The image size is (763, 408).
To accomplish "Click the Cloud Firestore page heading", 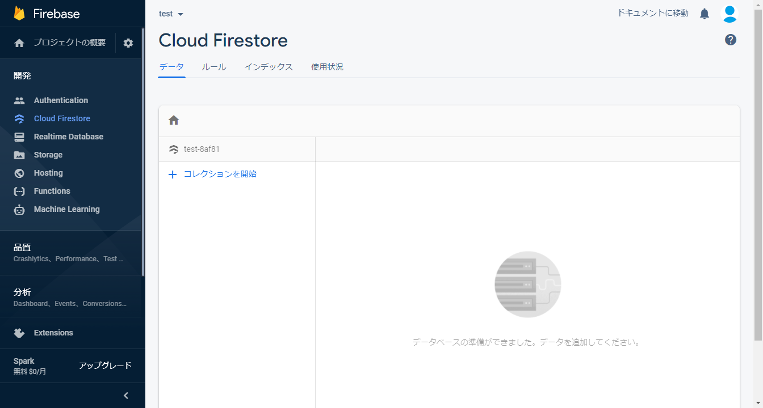I will 223,41.
